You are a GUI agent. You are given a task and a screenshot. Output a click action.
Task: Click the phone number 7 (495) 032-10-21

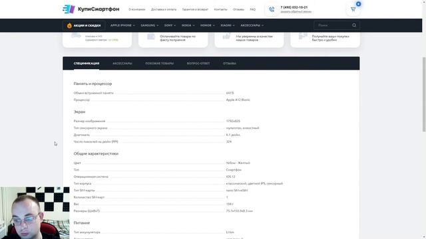(x=294, y=7)
